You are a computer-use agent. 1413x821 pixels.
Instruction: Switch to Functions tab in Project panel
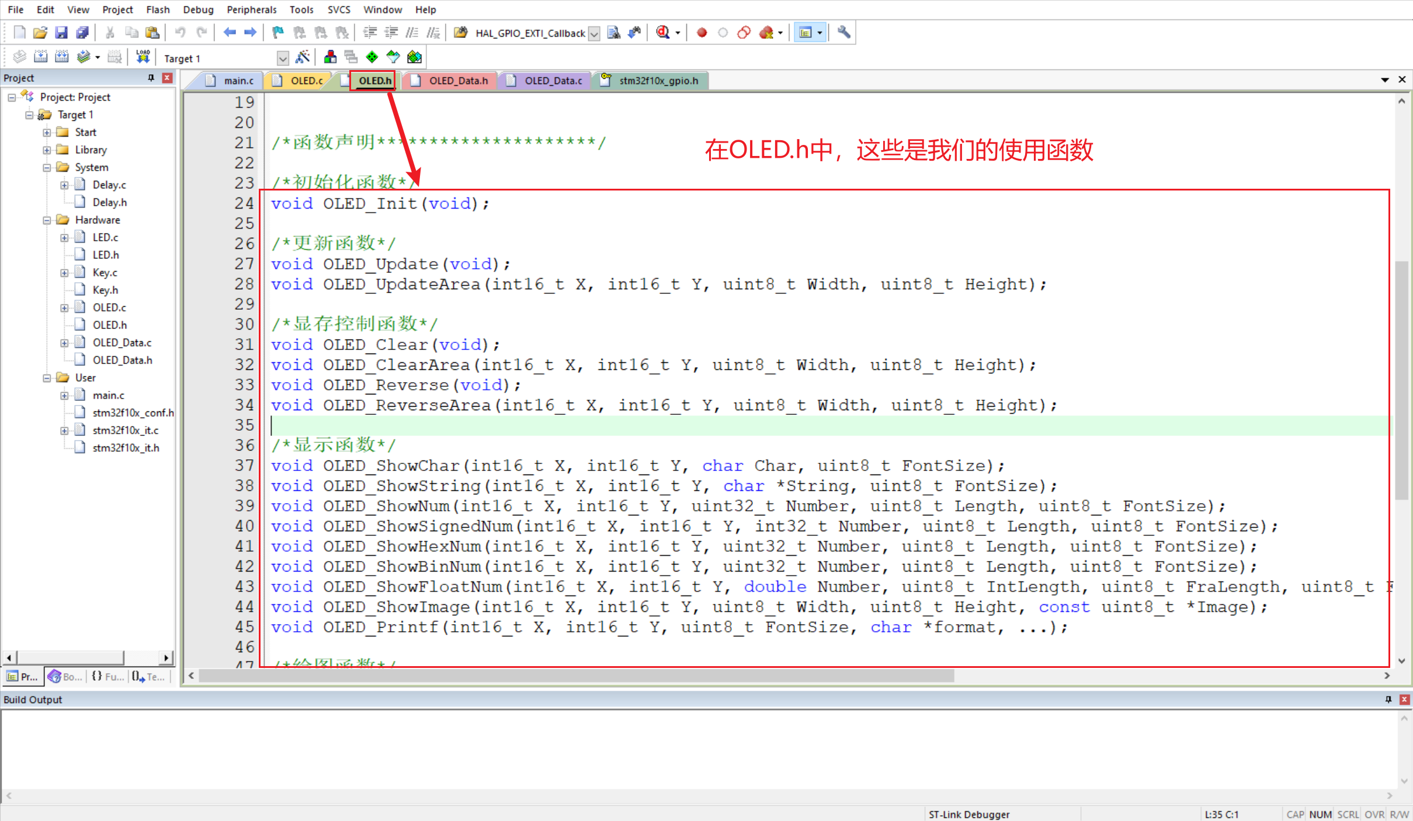(x=107, y=677)
